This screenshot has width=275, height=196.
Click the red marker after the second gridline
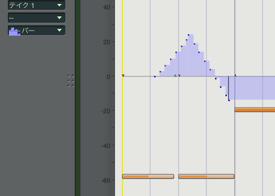179,75
